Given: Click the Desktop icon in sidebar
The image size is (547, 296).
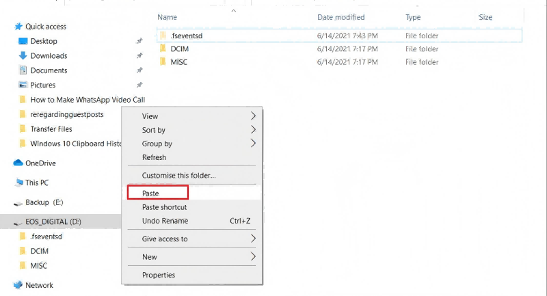Looking at the screenshot, I should [23, 41].
